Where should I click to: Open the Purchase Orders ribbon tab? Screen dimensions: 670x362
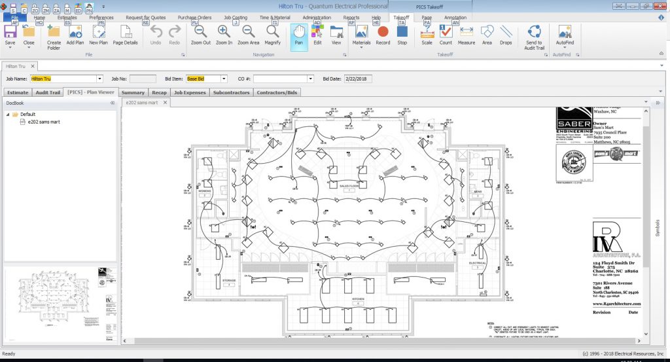pos(194,18)
